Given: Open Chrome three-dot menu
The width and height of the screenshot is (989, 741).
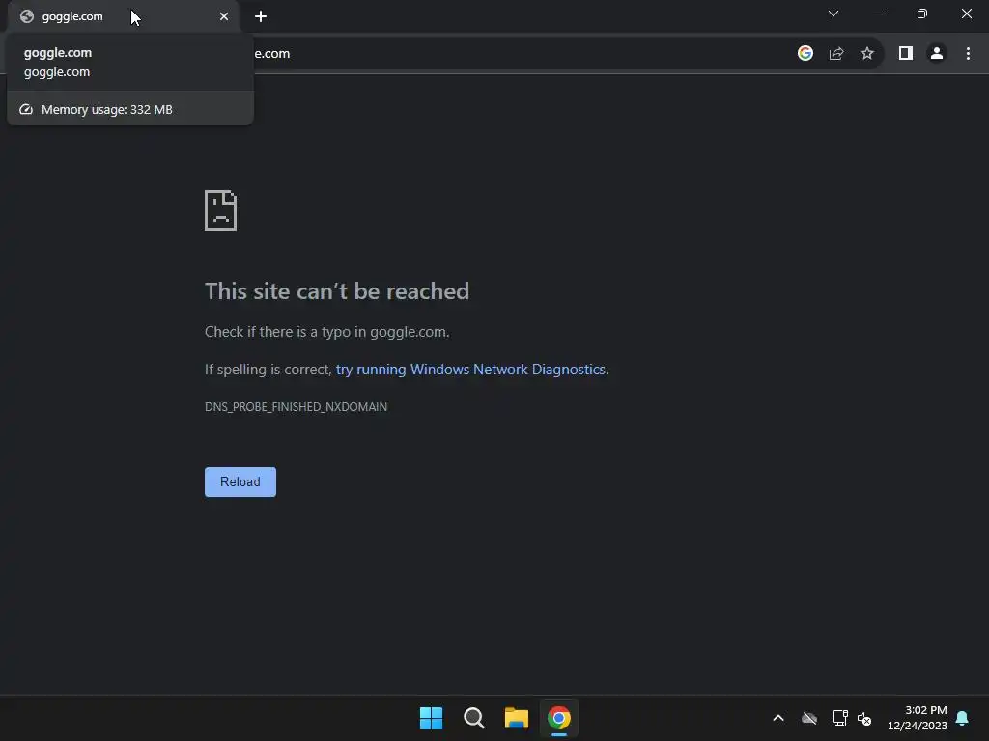Looking at the screenshot, I should [968, 54].
